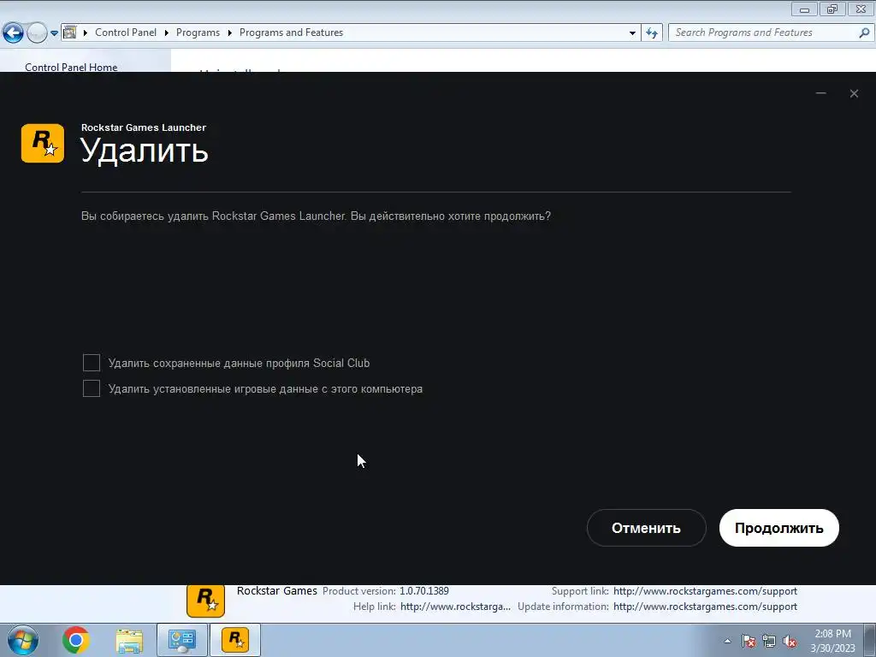Screen dimensions: 876x657
Task: Open the Control Panel Home link
Action: 71,67
